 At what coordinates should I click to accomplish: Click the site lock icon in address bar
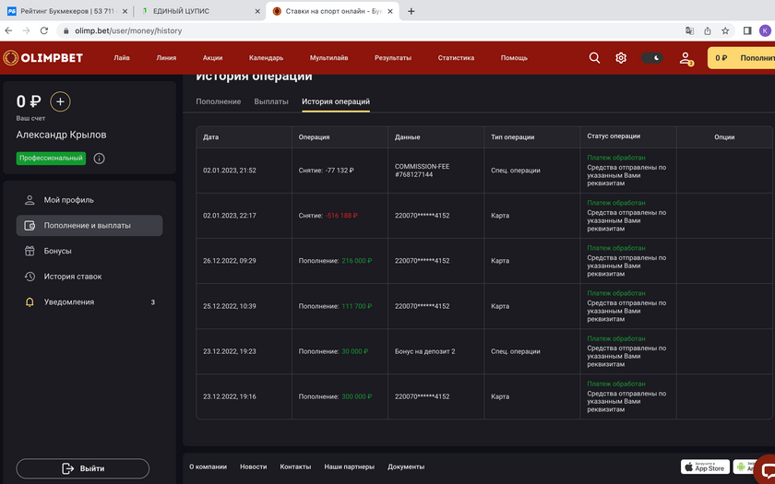(66, 30)
